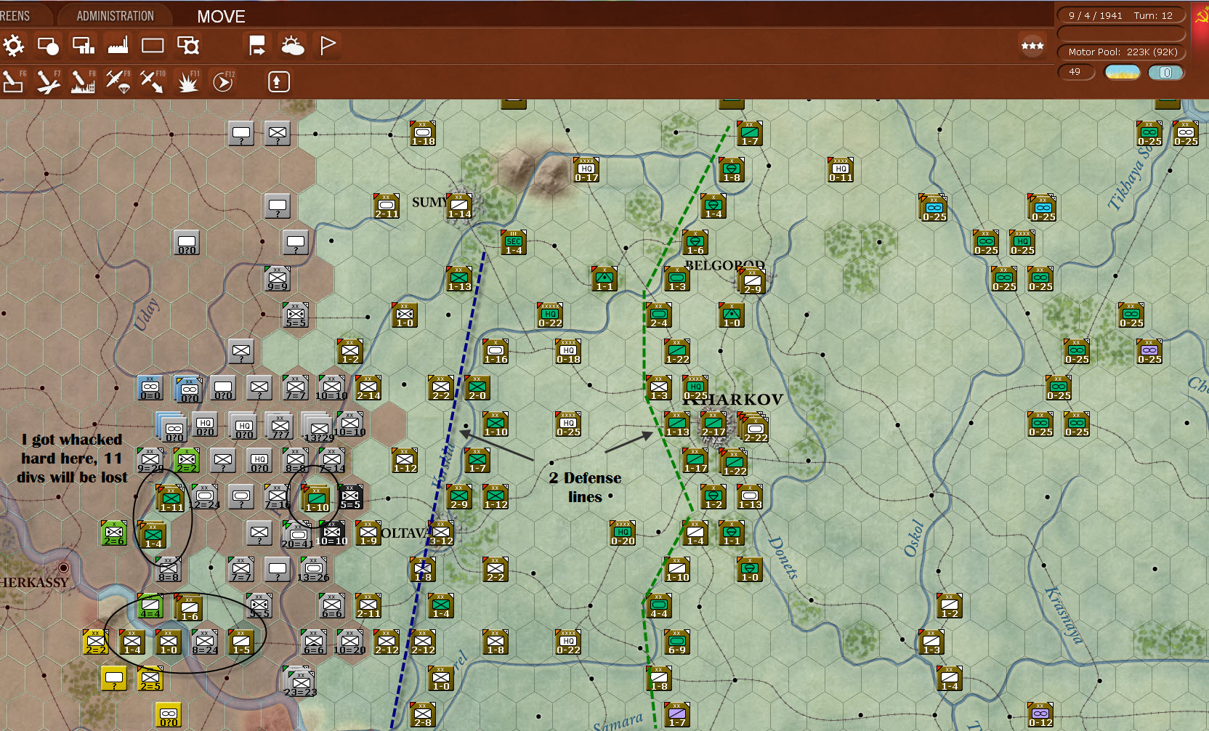Image resolution: width=1209 pixels, height=731 pixels.
Task: Click the rectangle-with-circle map toggle icon
Action: click(48, 46)
